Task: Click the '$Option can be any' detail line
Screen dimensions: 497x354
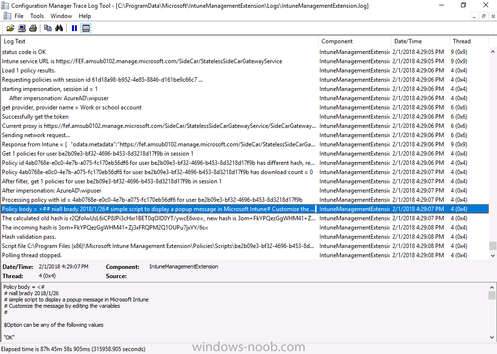Action: pyautogui.click(x=53, y=325)
